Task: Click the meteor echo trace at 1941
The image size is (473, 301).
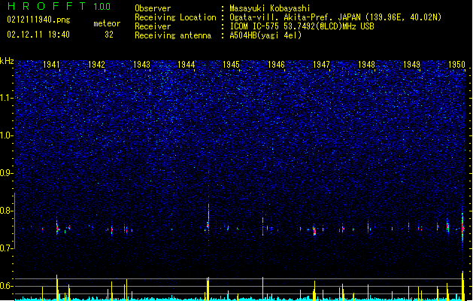Action: pos(57,226)
